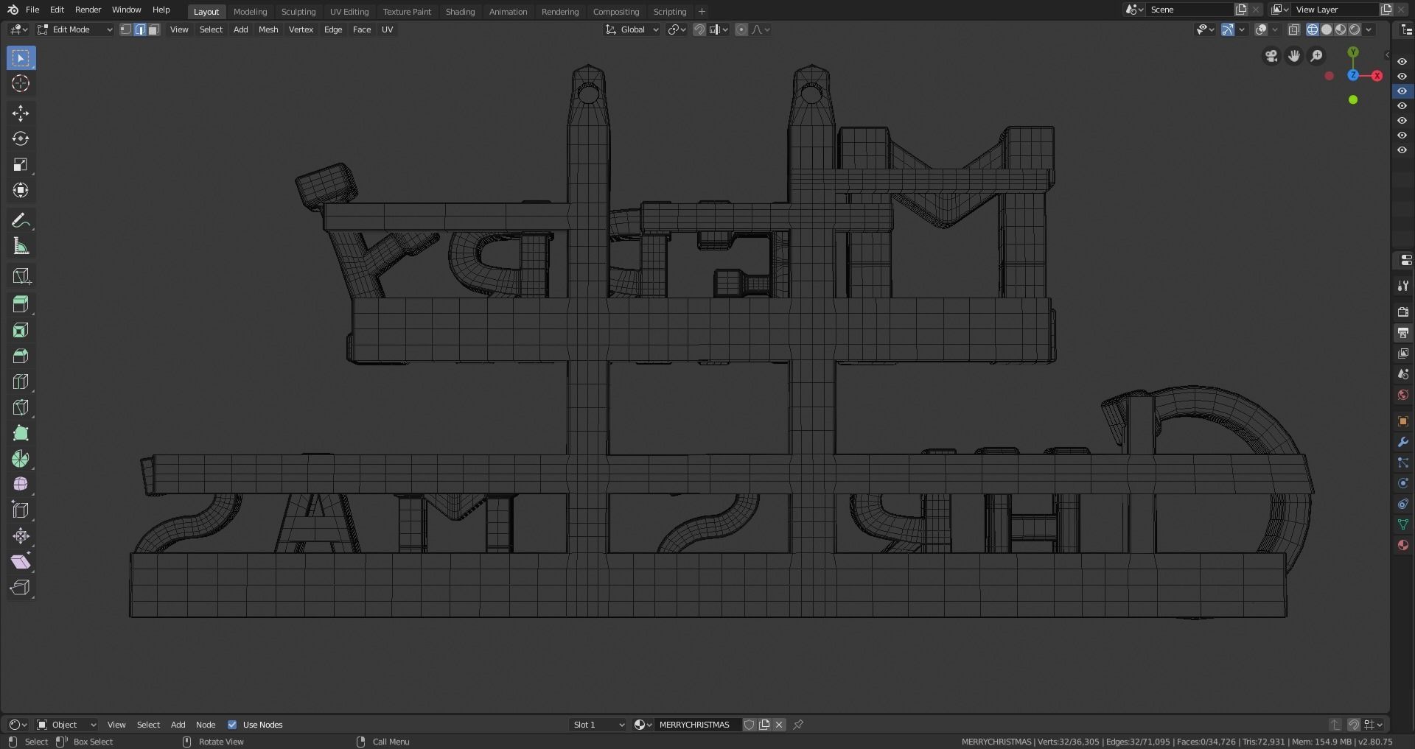Choose the Move tool in the toolbar
The width and height of the screenshot is (1415, 749).
(21, 113)
